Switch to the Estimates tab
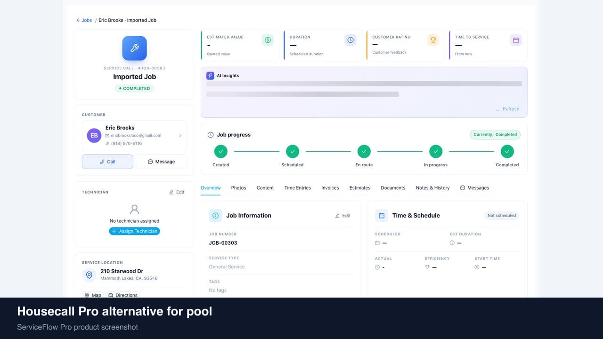Viewport: 603px width, 339px height. pyautogui.click(x=360, y=188)
